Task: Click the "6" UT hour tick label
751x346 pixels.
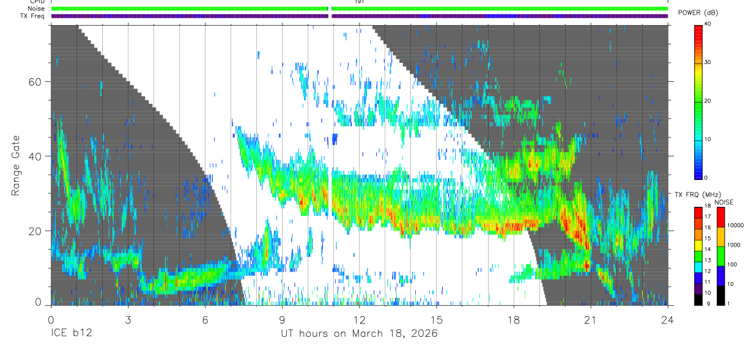Action: (205, 320)
